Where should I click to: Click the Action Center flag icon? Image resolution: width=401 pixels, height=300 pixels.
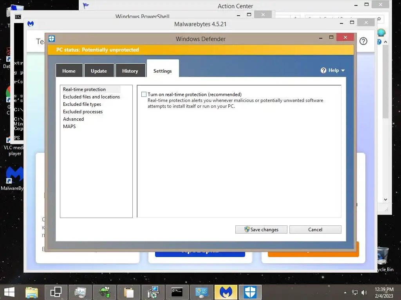click(x=86, y=5)
